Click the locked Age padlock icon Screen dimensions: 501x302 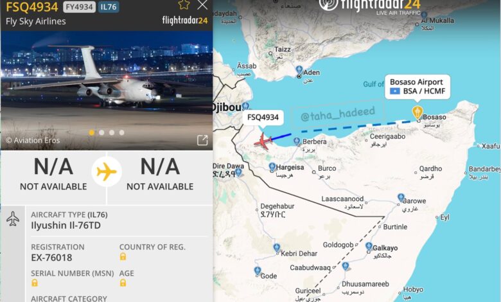123,283
